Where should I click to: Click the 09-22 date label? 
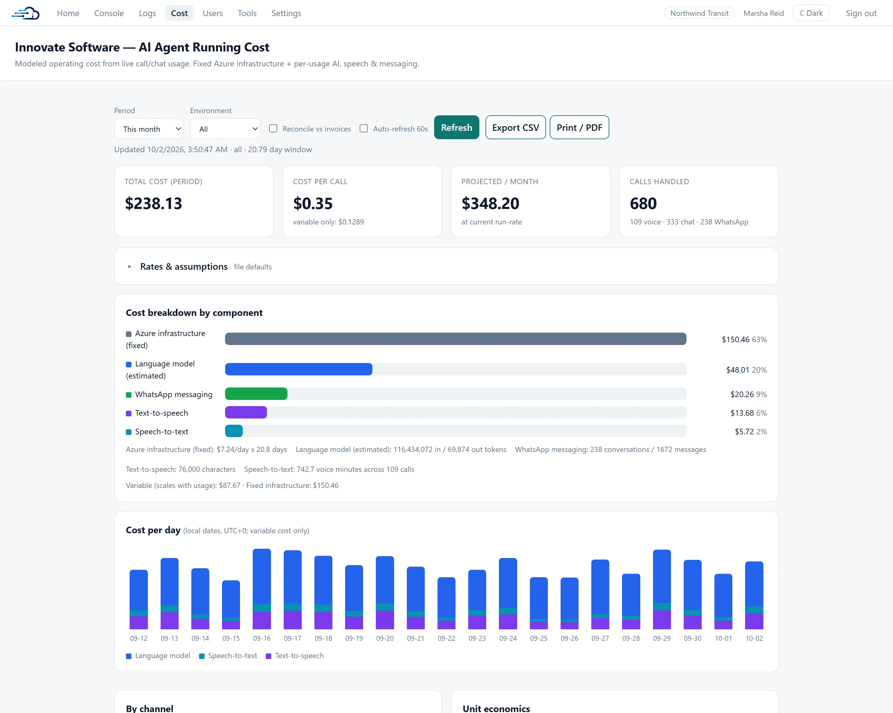[x=446, y=639]
